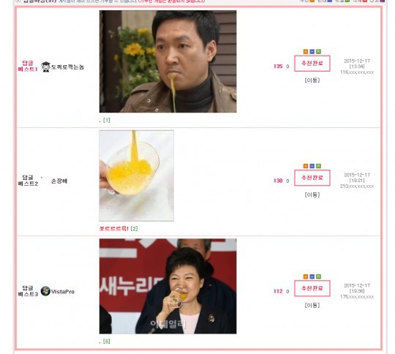Click blue minus icon on VistaPro's reply
The height and width of the screenshot is (354, 395).
point(312,276)
